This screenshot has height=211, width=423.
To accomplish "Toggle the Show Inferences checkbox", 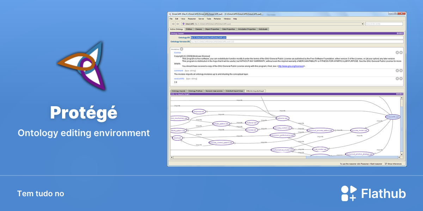I will tap(386, 164).
